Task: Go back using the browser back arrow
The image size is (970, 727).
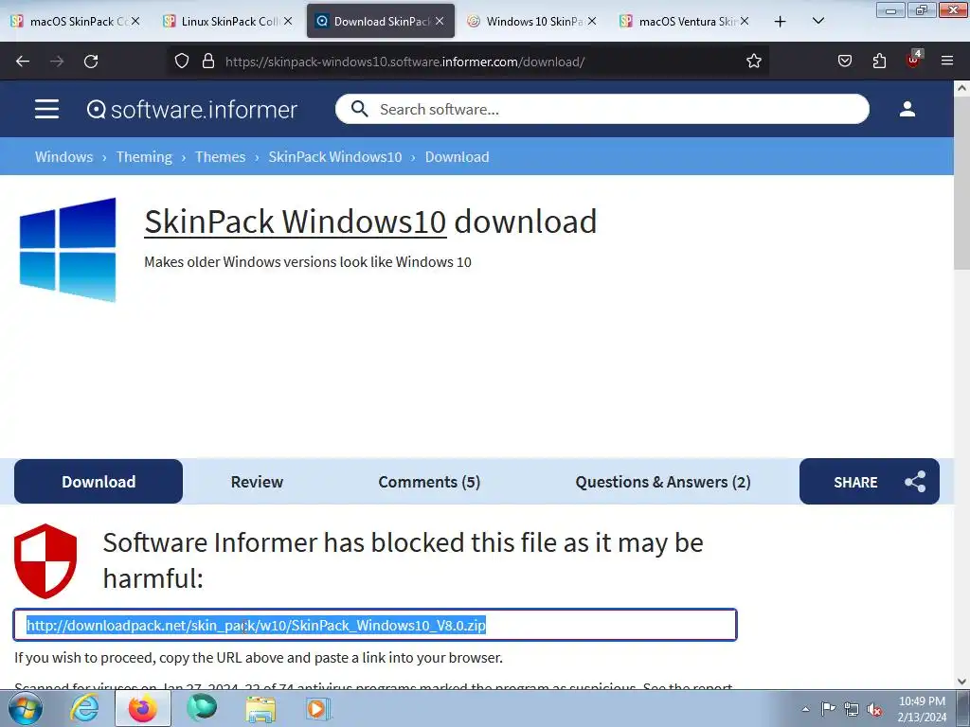Action: coord(23,62)
